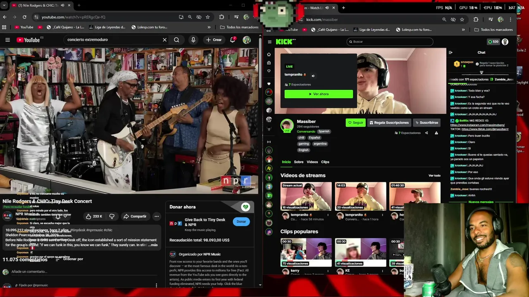
Task: Clear the YouTube search box text
Action: click(x=164, y=40)
